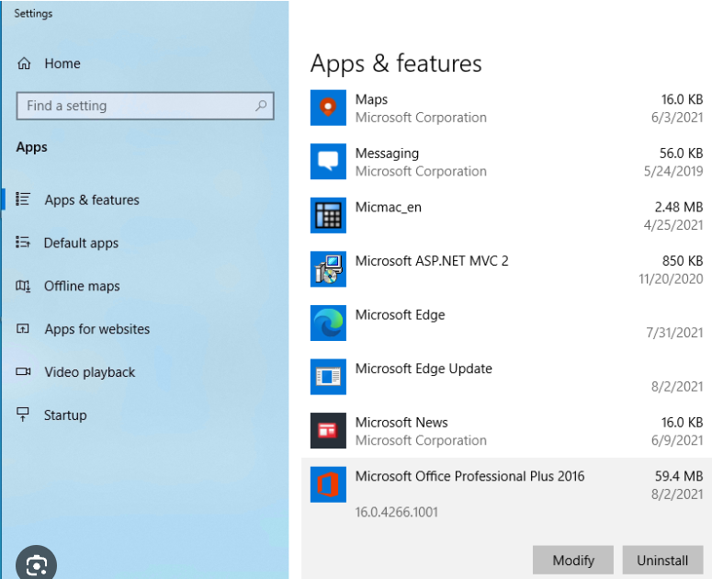This screenshot has width=712, height=579.
Task: Click the 59.4 MB size of Office
Action: click(x=679, y=476)
